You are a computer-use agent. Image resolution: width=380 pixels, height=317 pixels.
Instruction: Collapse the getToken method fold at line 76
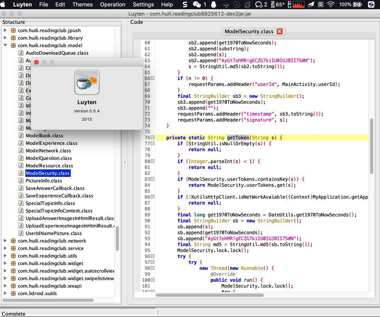tap(152, 138)
